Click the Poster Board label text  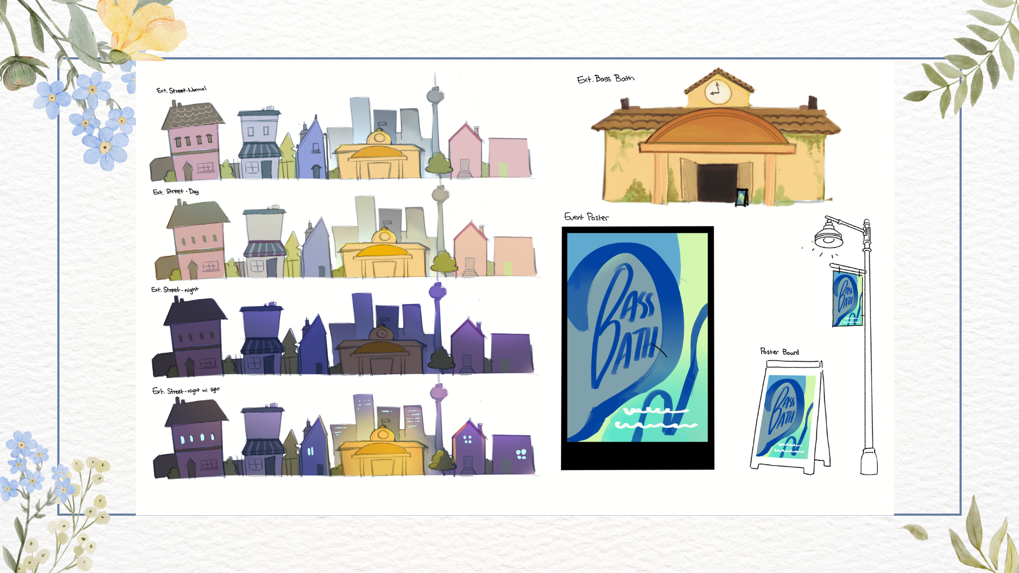[779, 352]
